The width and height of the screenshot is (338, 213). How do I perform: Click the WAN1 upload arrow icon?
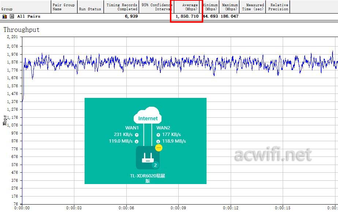point(137,135)
